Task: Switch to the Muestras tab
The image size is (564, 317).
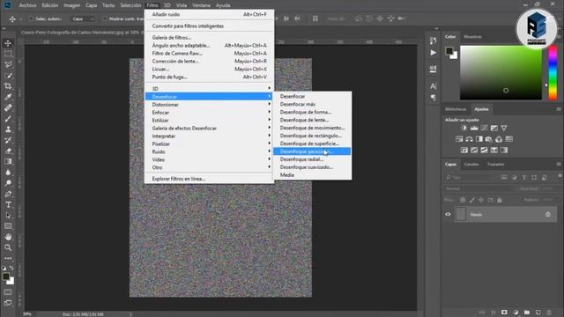Action: coord(472,37)
